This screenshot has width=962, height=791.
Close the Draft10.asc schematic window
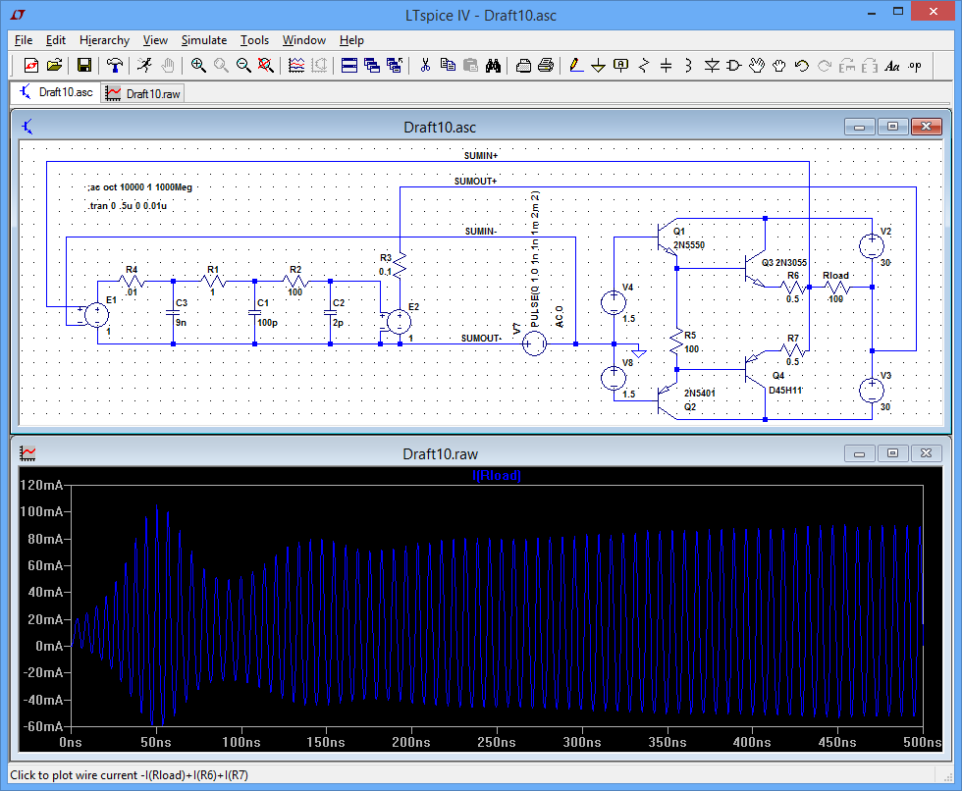click(x=927, y=127)
